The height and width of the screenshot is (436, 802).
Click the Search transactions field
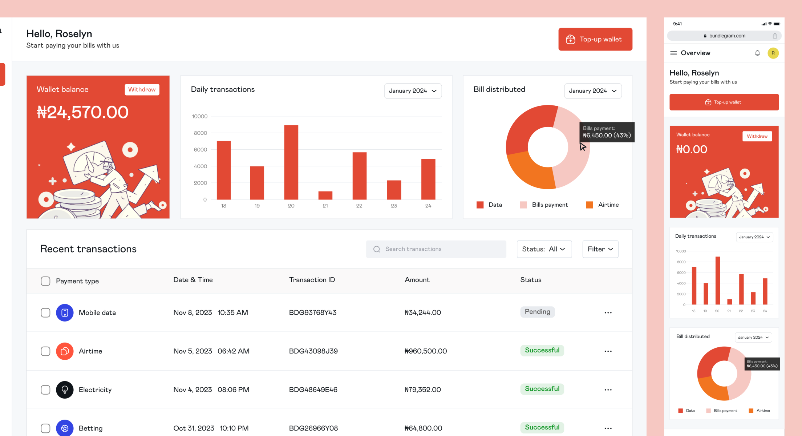tap(436, 249)
